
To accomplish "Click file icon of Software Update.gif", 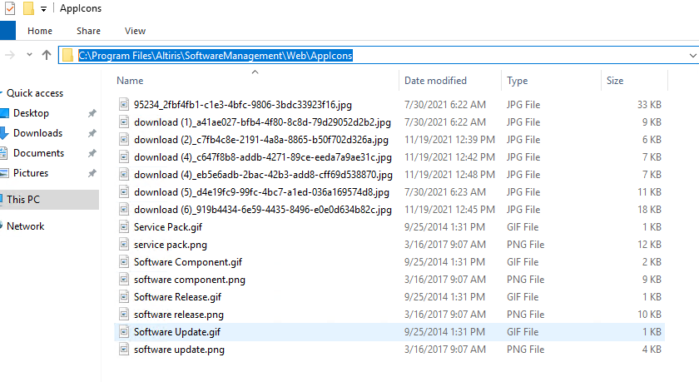I will [x=124, y=331].
